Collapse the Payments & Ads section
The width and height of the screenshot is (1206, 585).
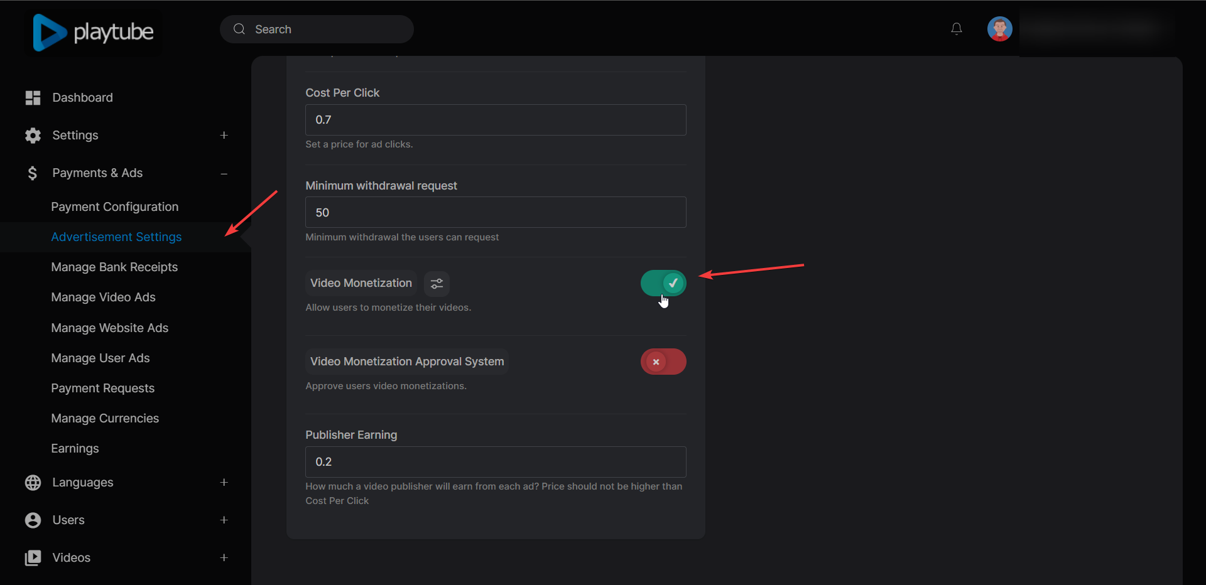coord(224,173)
